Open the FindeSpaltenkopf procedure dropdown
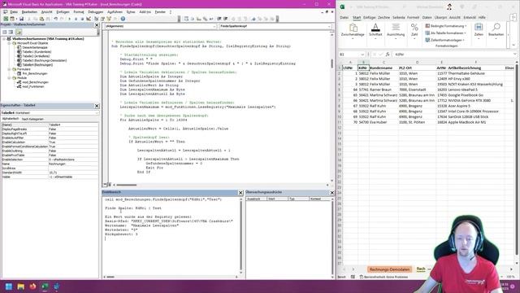 tap(329, 26)
